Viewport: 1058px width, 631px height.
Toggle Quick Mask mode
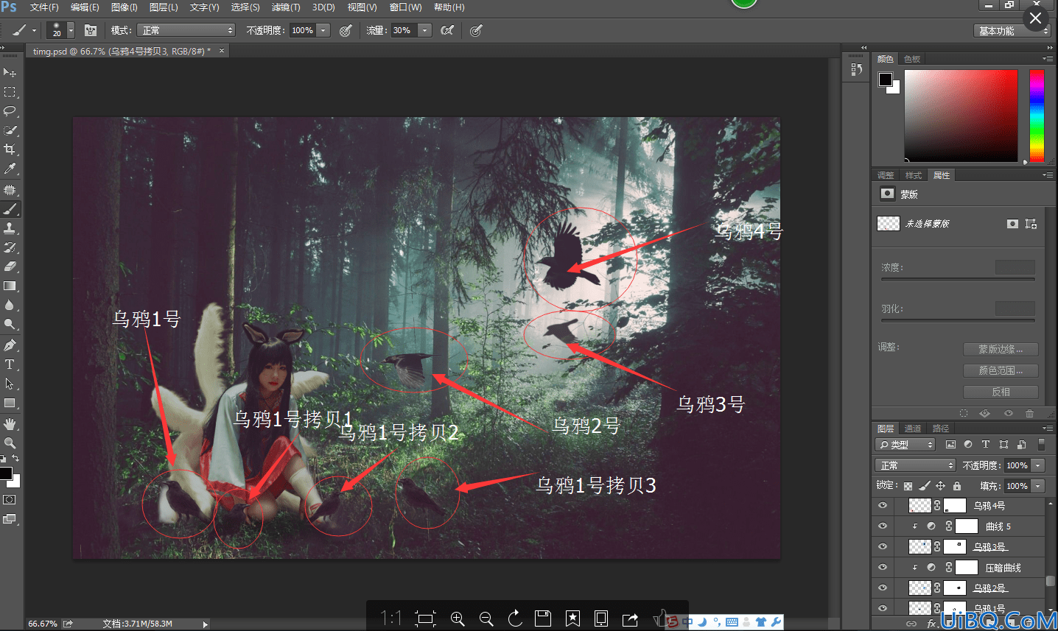pos(10,500)
